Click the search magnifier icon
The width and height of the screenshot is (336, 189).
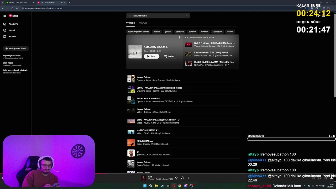130,15
